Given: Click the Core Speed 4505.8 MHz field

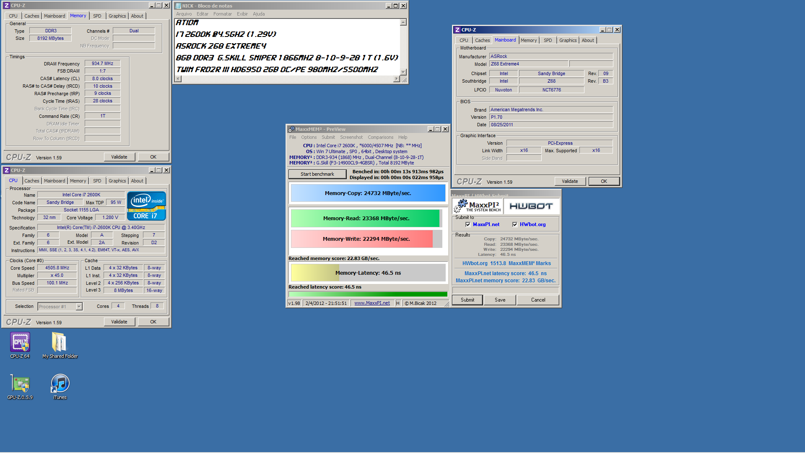Looking at the screenshot, I should point(57,268).
